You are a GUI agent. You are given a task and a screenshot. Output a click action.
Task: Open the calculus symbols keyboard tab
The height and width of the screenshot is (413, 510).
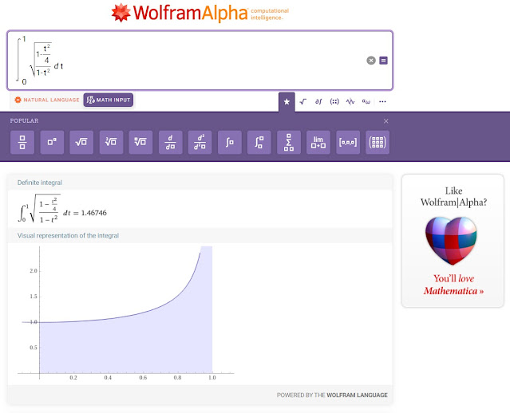(318, 102)
